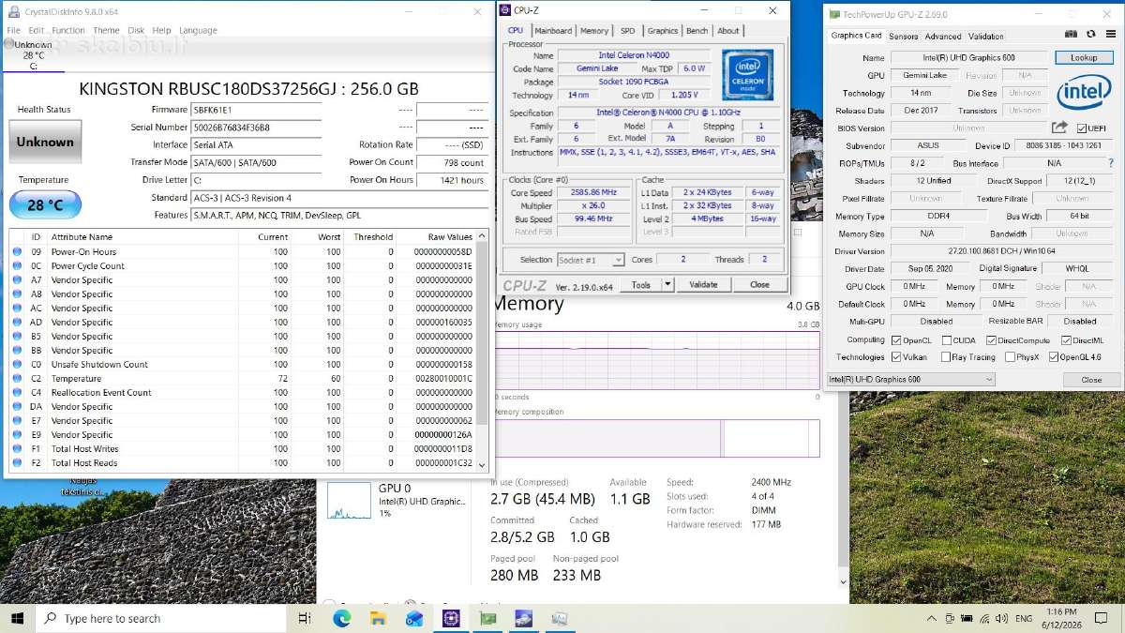Switch to GPU-Z green card taskbar icon
Screen dimensions: 1125x633
[x=487, y=618]
